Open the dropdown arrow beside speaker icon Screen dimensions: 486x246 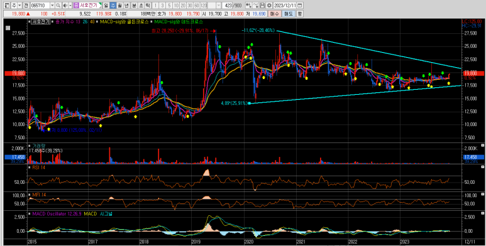point(70,6)
